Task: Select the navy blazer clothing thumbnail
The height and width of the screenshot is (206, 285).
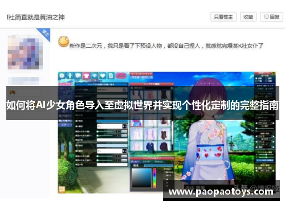Action: coord(150,146)
